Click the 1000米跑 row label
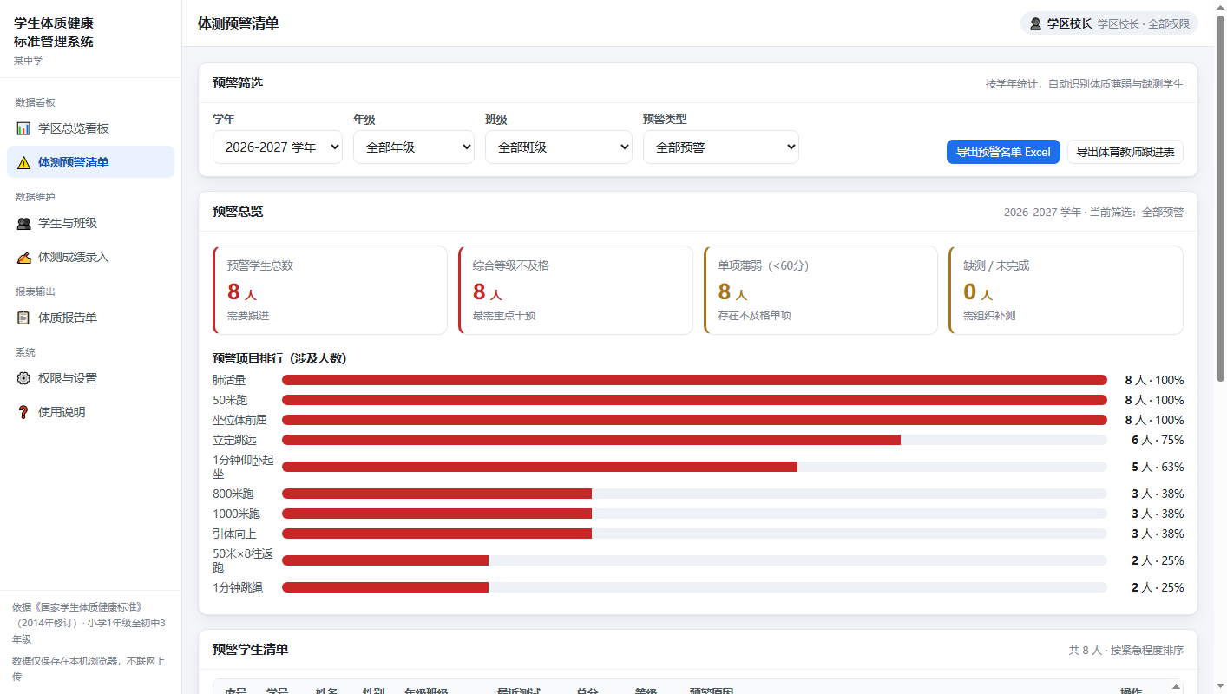 [236, 514]
